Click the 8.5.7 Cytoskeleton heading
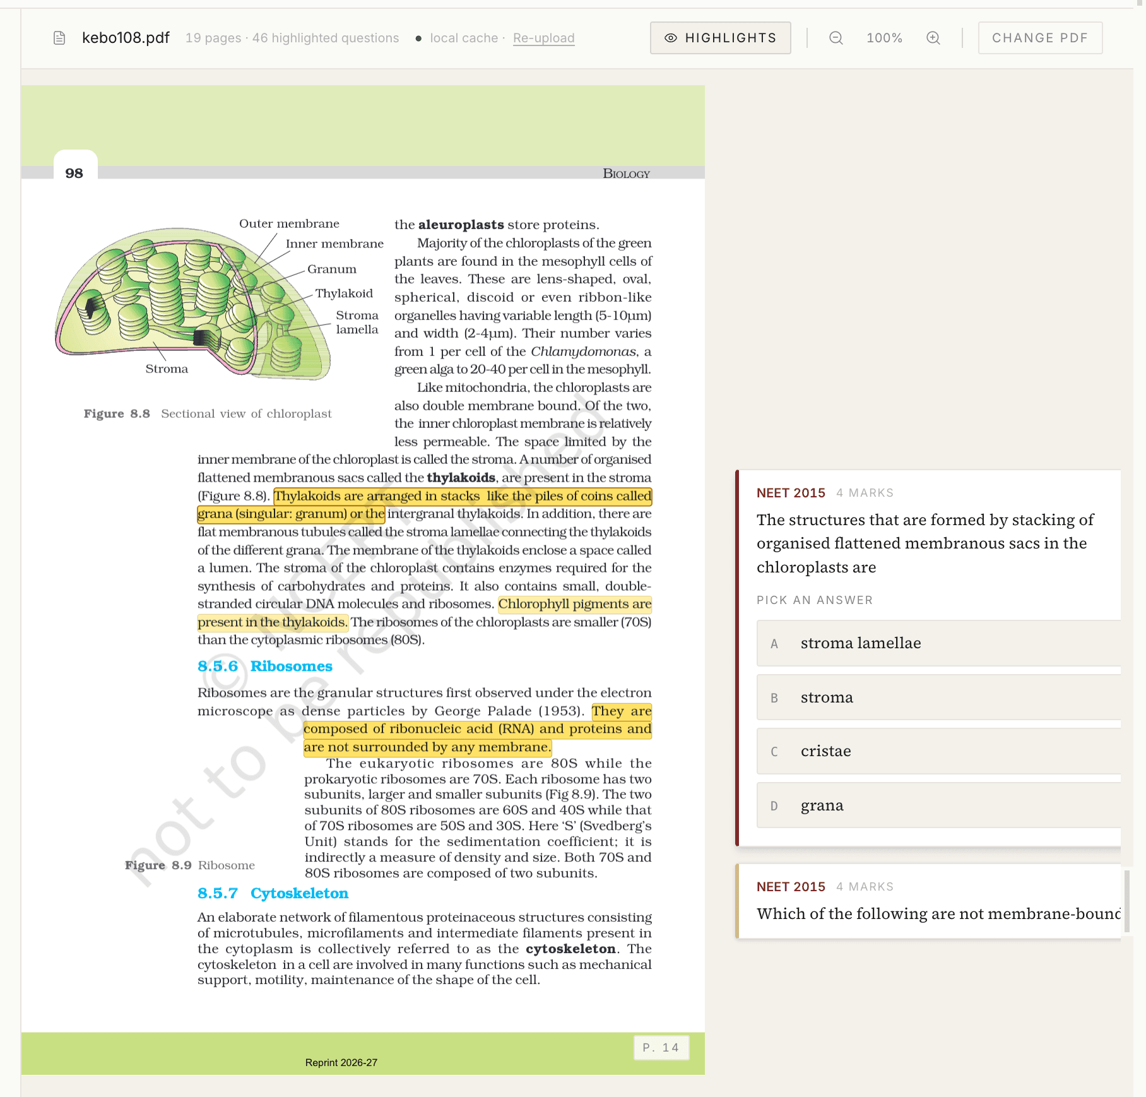 (273, 894)
